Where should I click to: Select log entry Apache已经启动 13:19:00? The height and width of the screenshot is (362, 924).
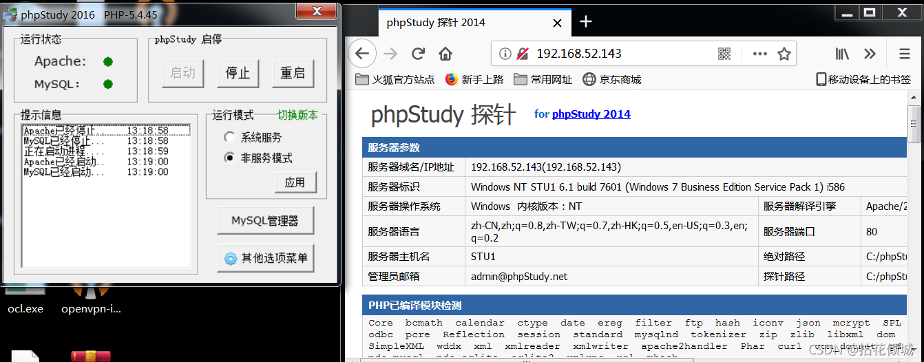[106, 162]
